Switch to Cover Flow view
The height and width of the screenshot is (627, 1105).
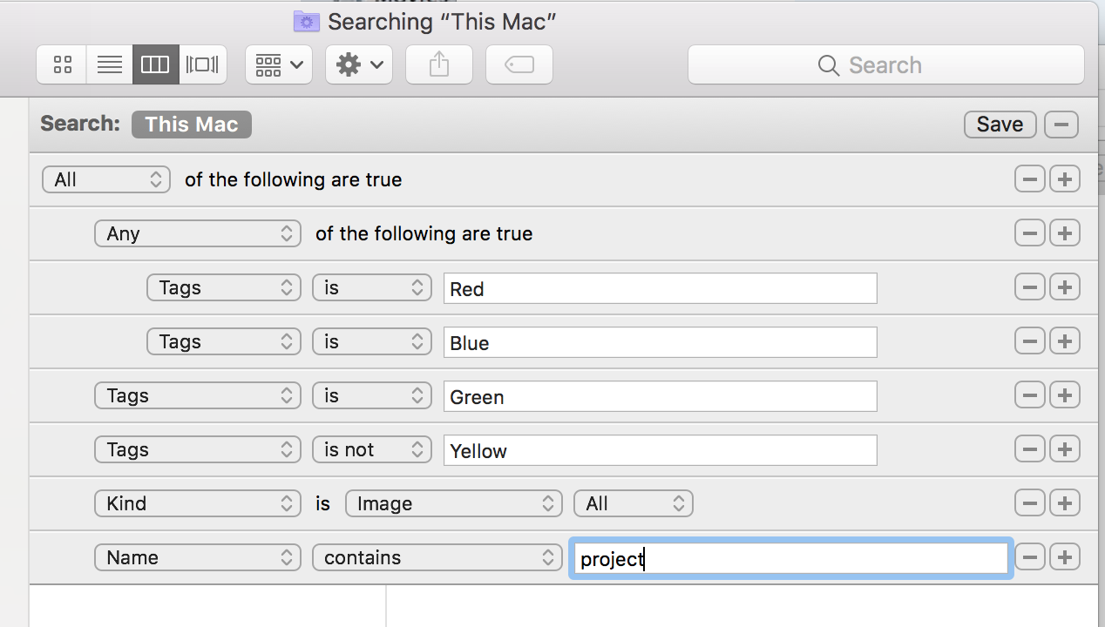tap(202, 64)
